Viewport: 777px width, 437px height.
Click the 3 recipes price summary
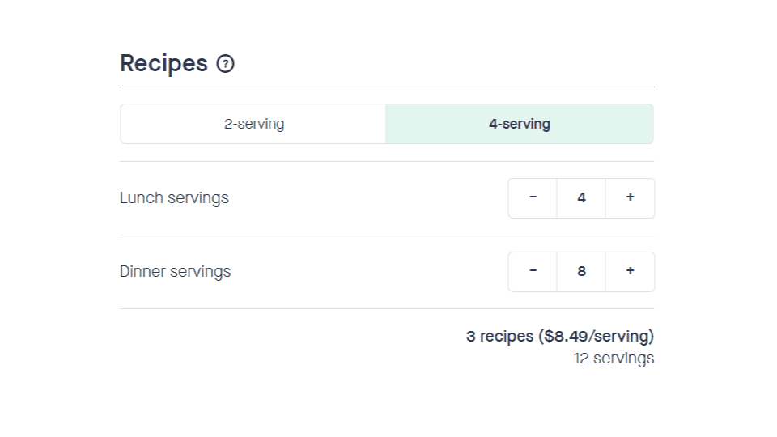tap(560, 336)
